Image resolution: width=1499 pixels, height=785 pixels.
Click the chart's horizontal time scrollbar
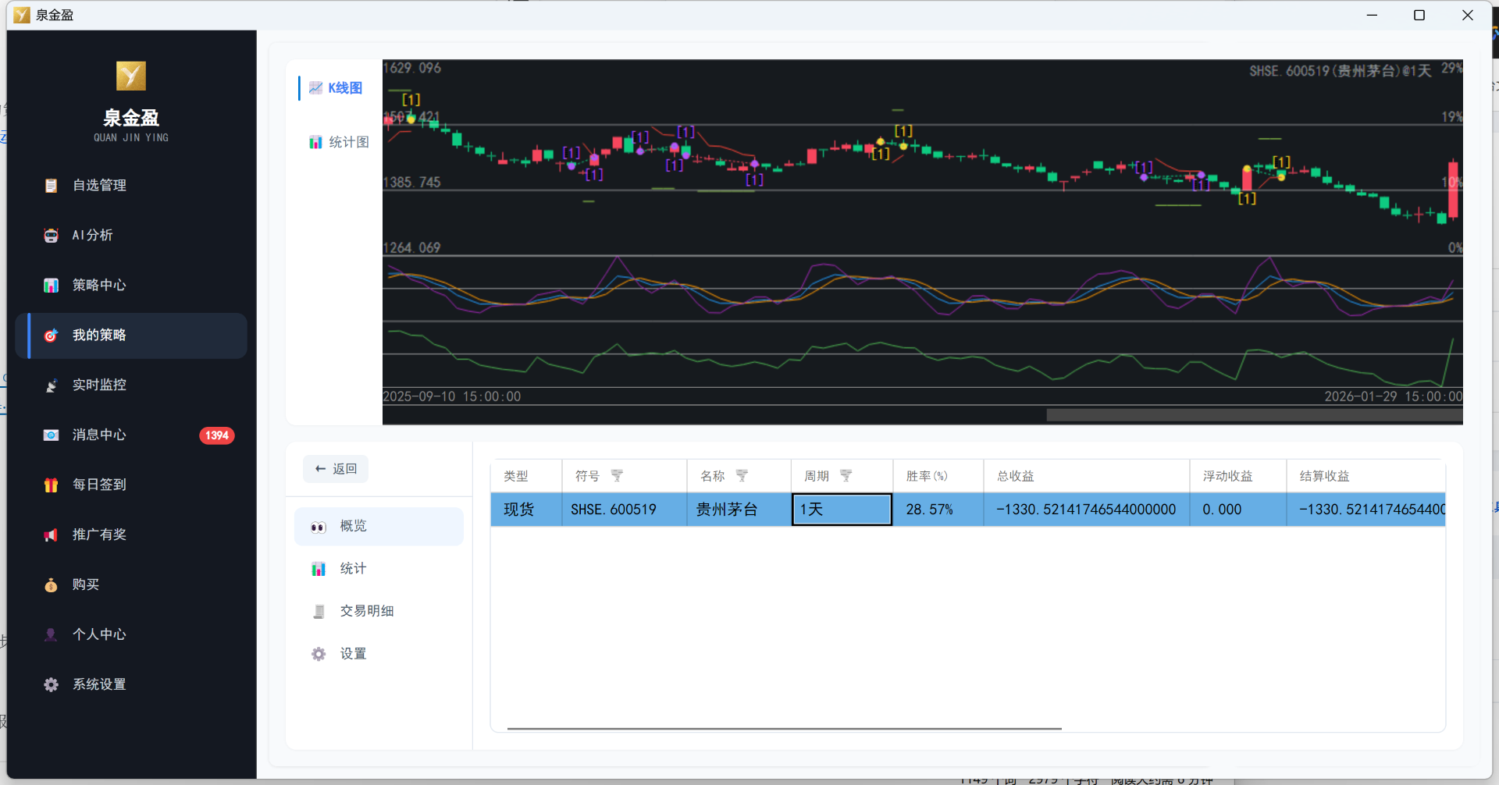point(1254,415)
